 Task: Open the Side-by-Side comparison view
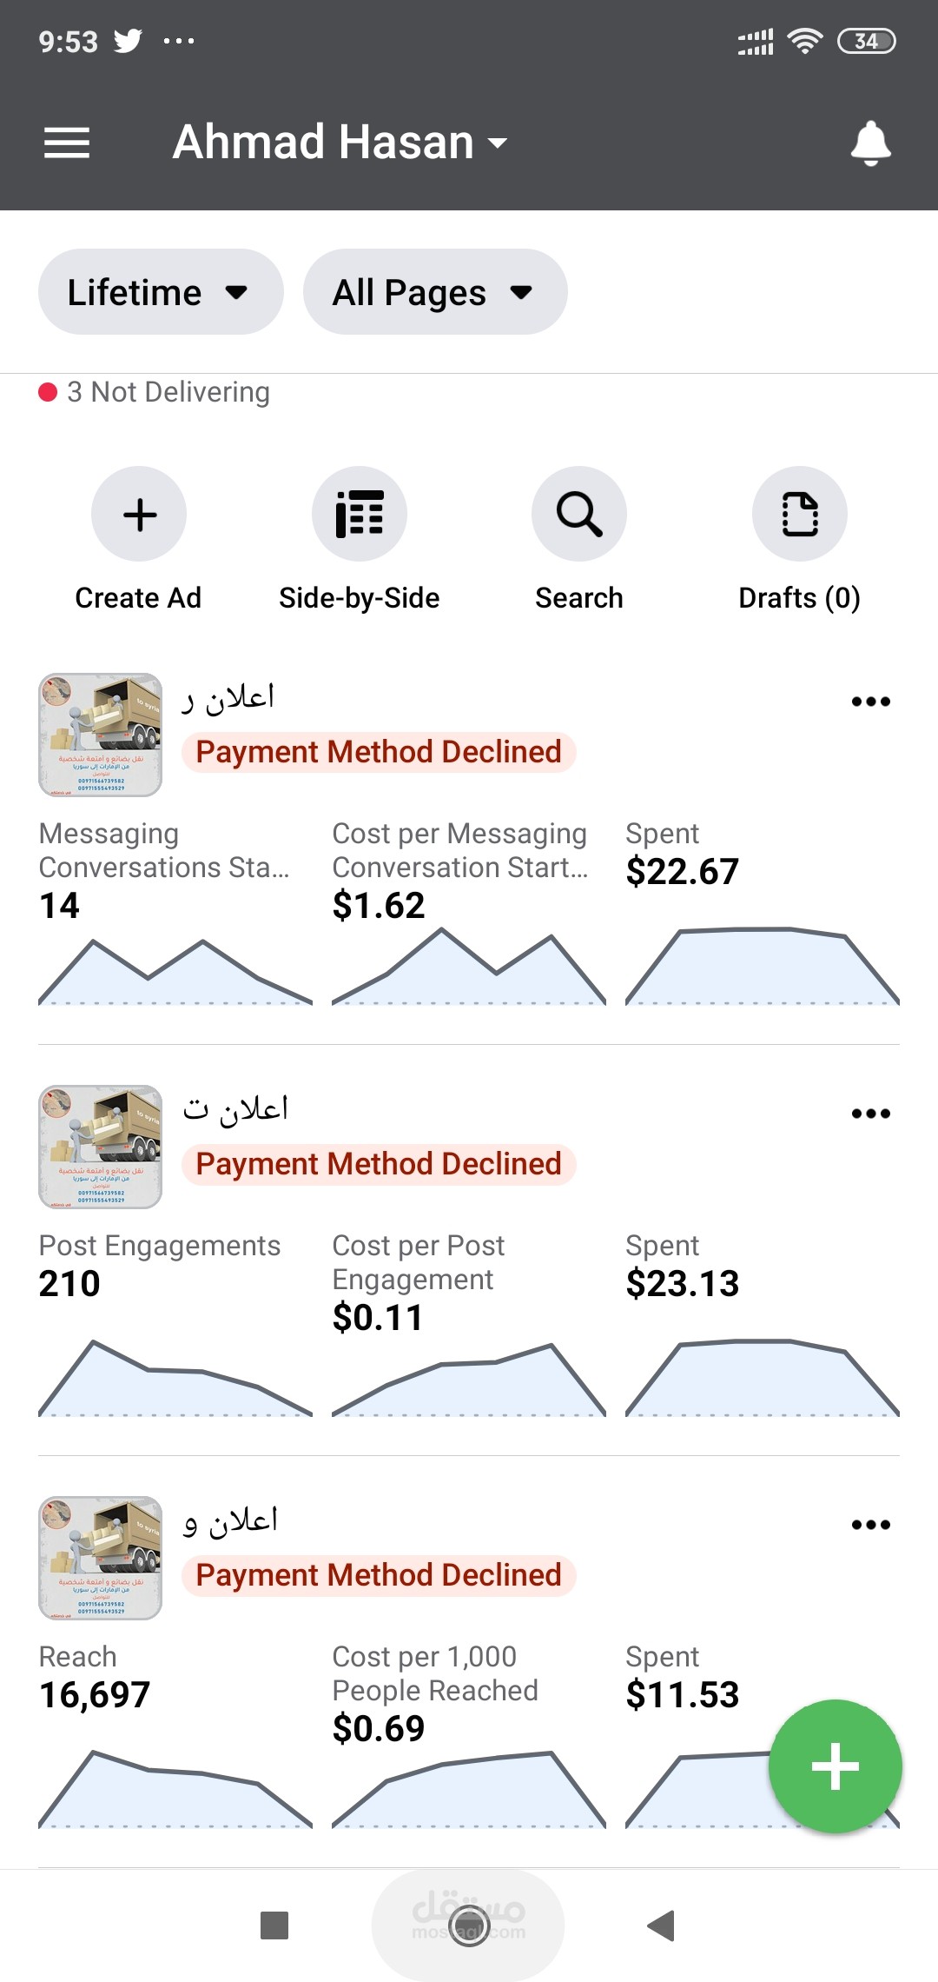359,514
